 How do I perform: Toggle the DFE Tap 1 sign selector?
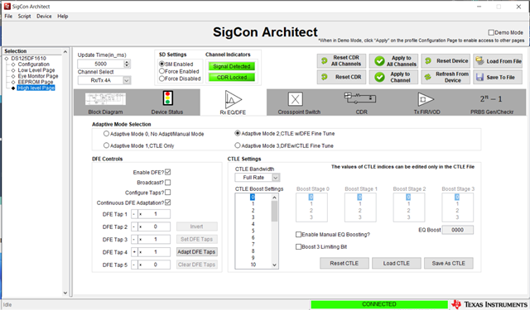(134, 214)
